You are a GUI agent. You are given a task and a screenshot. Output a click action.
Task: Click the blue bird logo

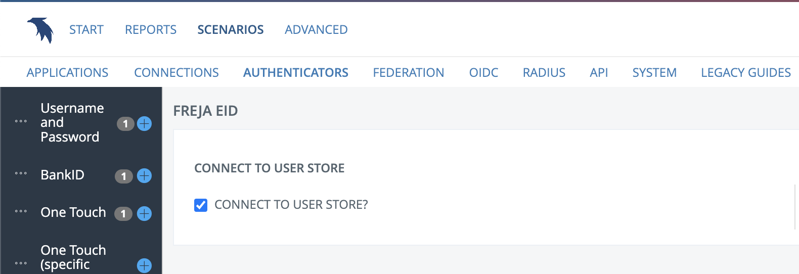pyautogui.click(x=40, y=30)
